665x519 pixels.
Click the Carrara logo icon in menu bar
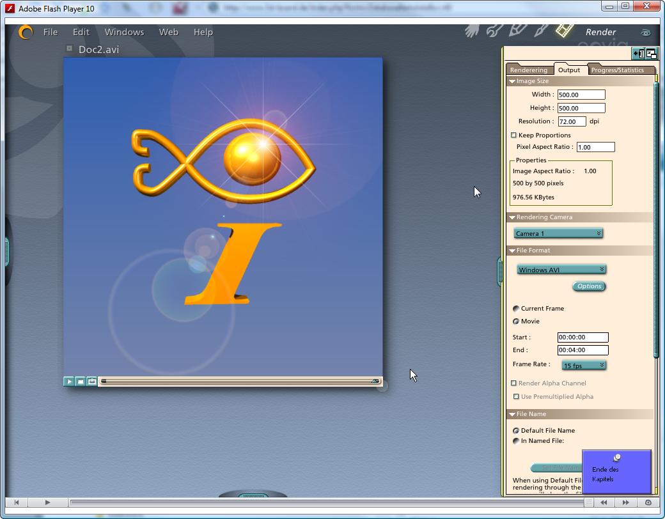(x=26, y=32)
